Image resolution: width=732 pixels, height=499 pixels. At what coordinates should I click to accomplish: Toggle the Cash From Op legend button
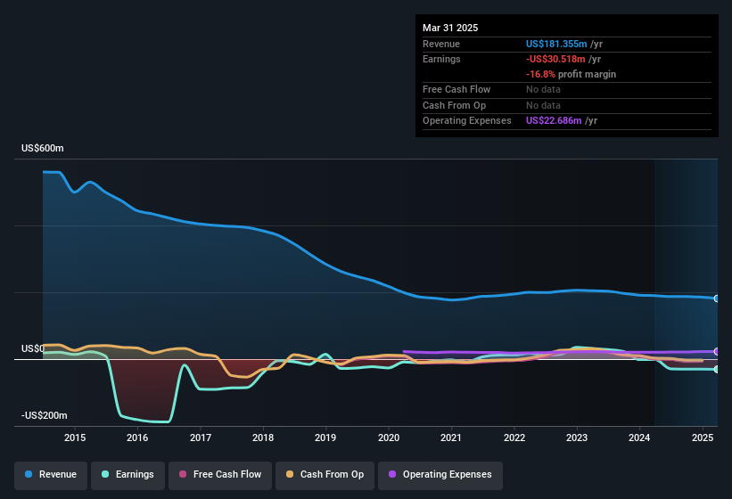[325, 475]
